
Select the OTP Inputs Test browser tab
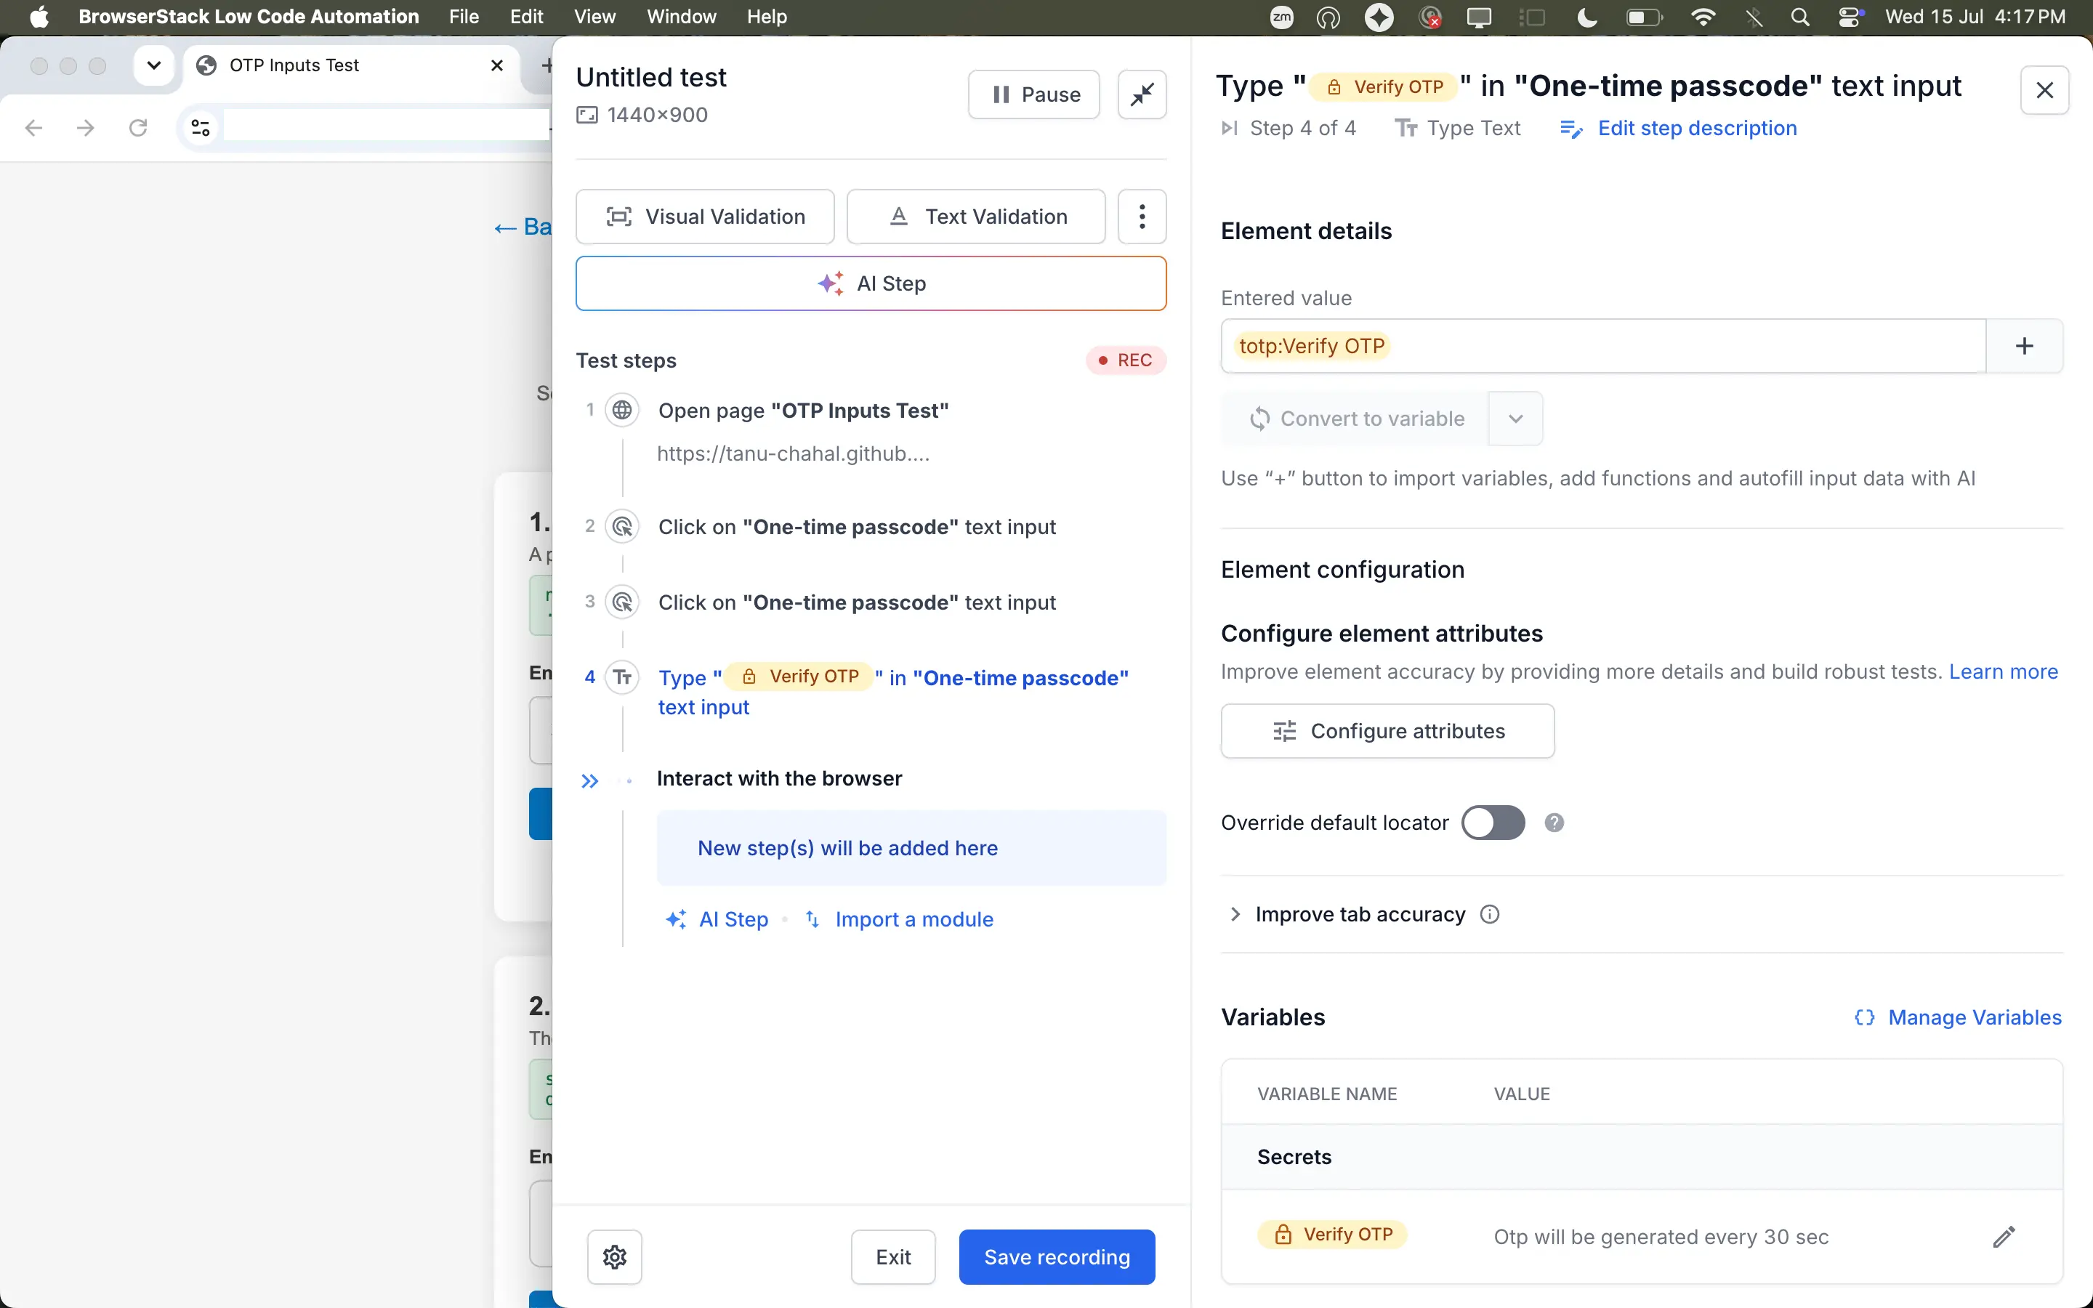[351, 65]
